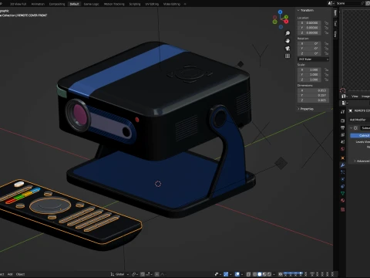Viewport: 370px width, 278px height.
Task: Click the Dimensions Z field
Action: tap(314, 100)
